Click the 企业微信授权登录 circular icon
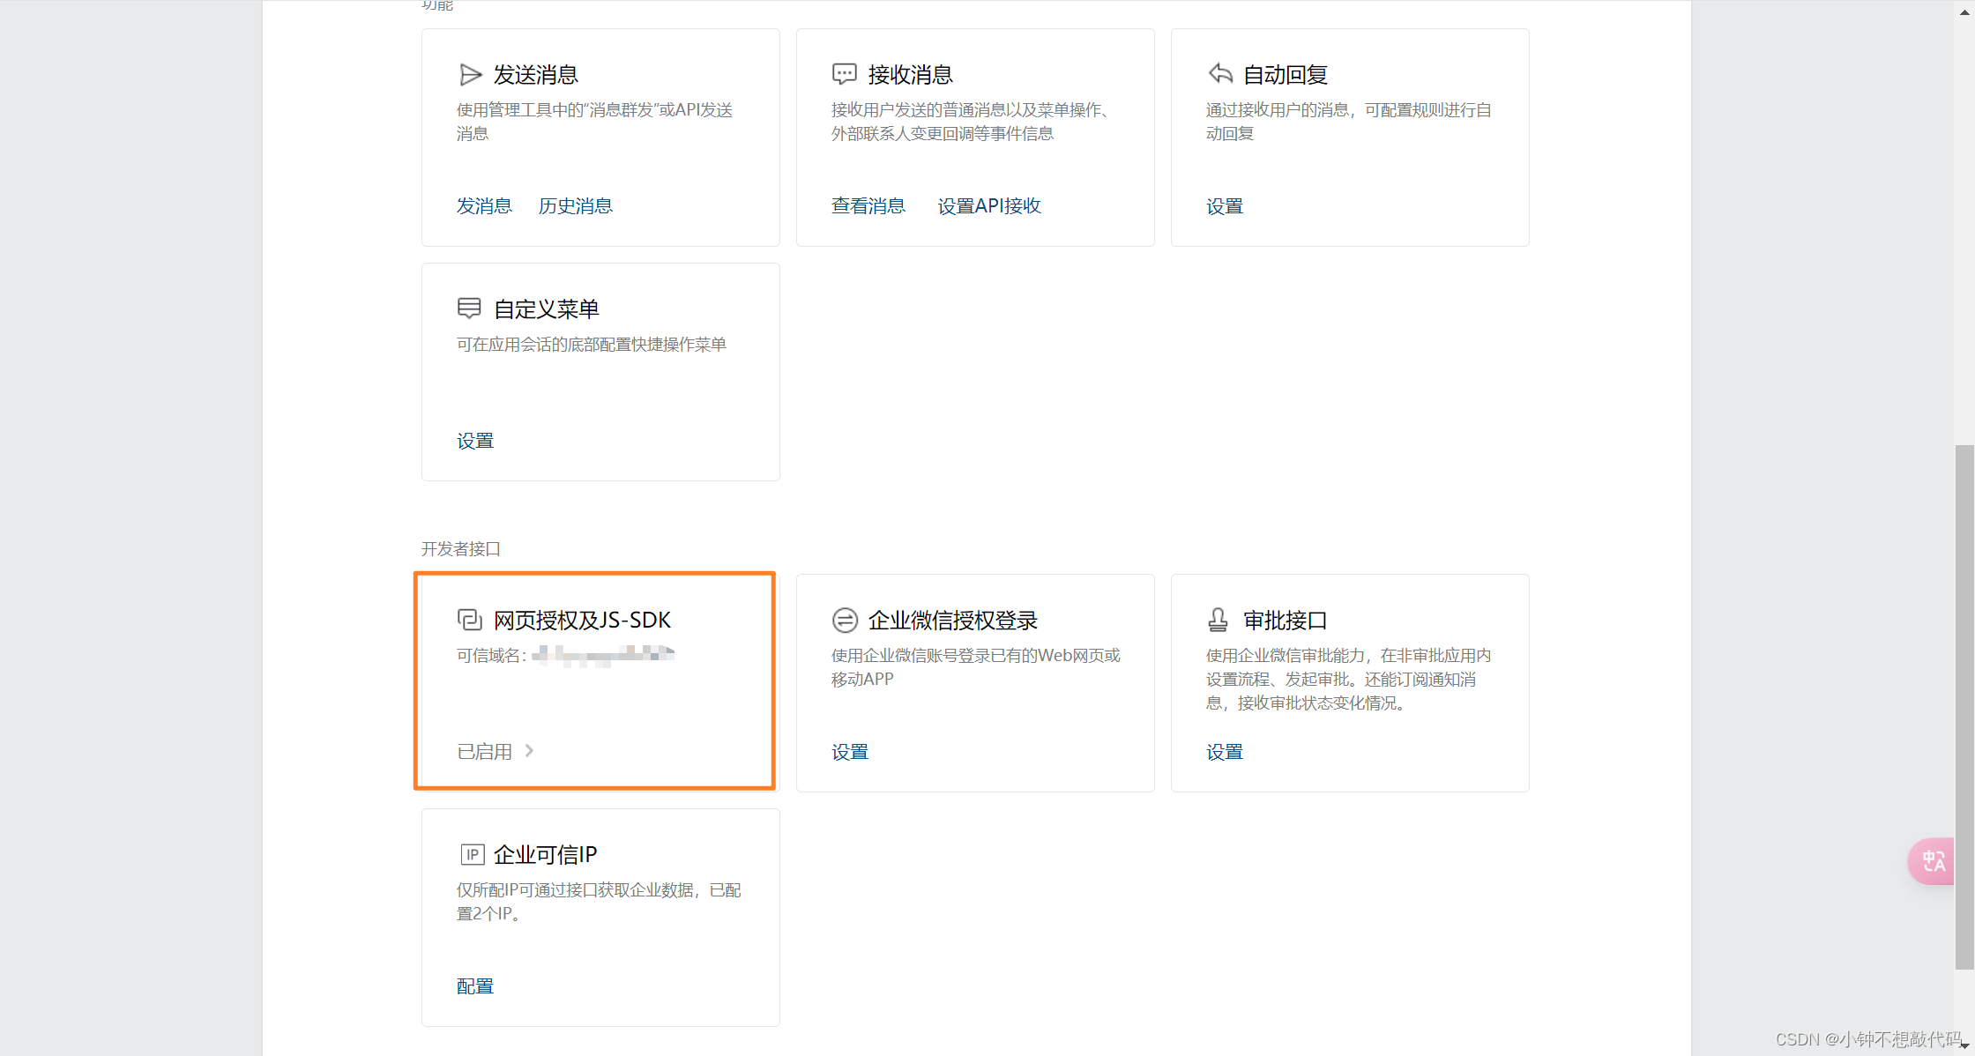 (x=846, y=620)
